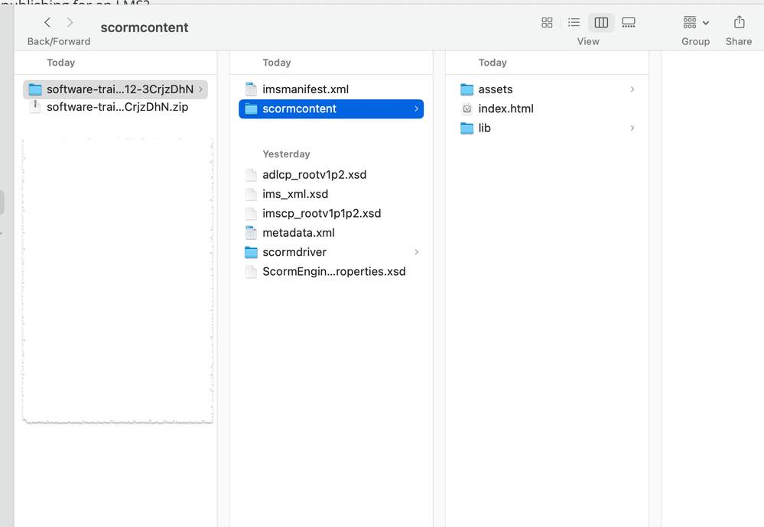Viewport: 764px width, 527px height.
Task: Select the adlcp_rootv1p2.xsd file
Action: [x=314, y=175]
